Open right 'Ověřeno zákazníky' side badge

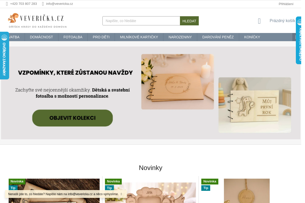299,40
